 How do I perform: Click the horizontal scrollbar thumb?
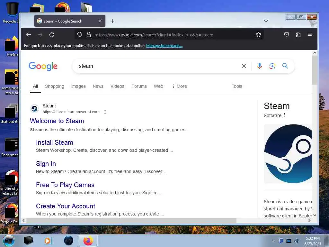(x=131, y=220)
